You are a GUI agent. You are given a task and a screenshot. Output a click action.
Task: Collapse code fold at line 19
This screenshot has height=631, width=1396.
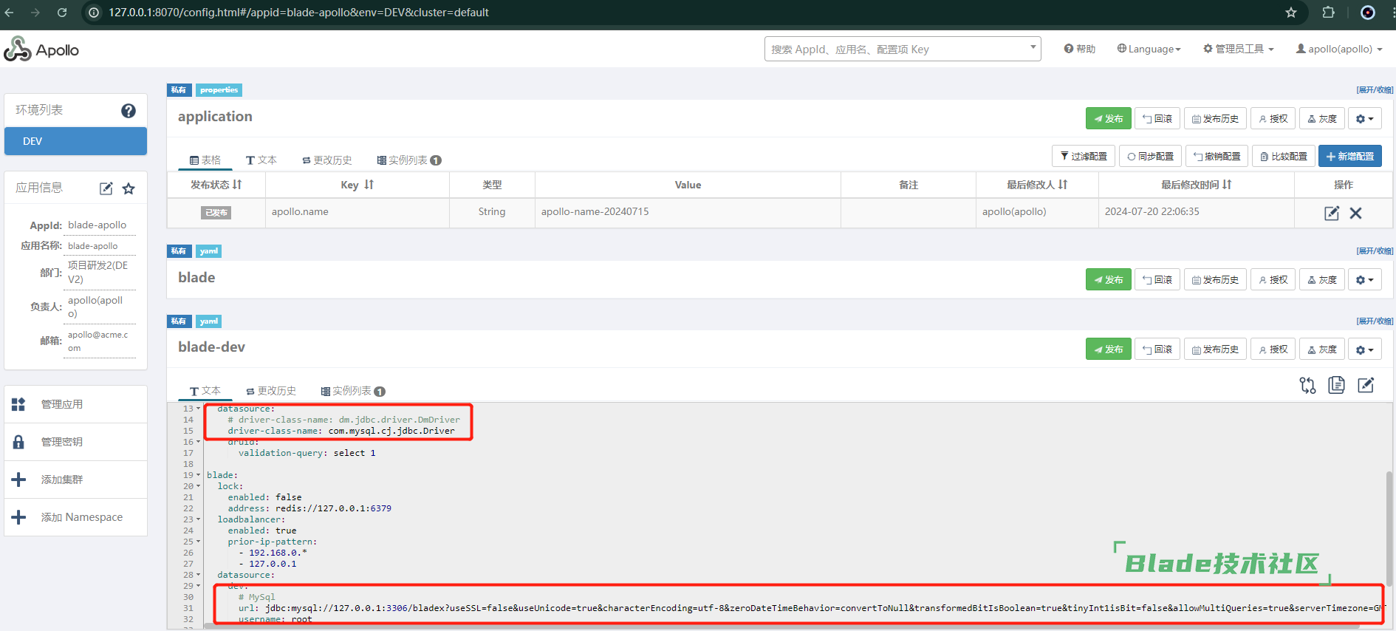pos(198,475)
